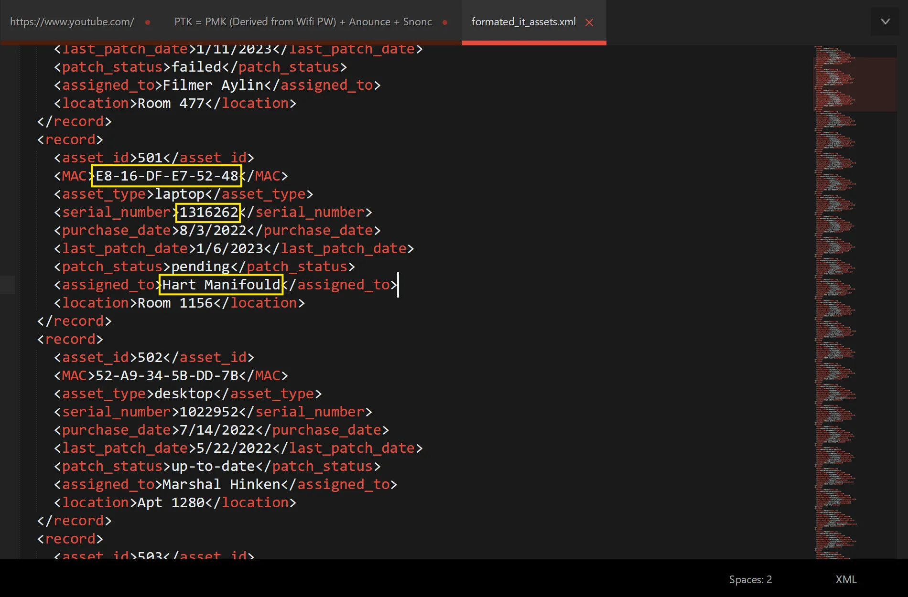Click the highlighted serial number 1316262
This screenshot has height=597, width=908.
tap(208, 213)
